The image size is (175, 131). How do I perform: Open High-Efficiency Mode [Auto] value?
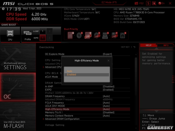(106, 109)
